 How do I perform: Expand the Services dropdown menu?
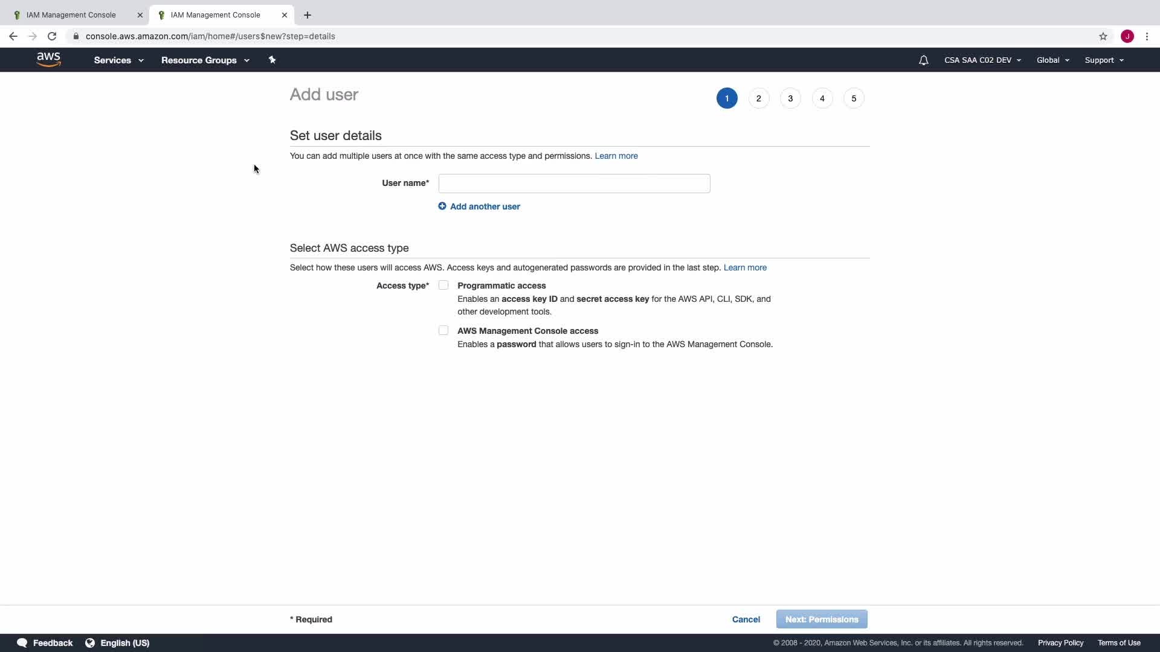point(118,60)
